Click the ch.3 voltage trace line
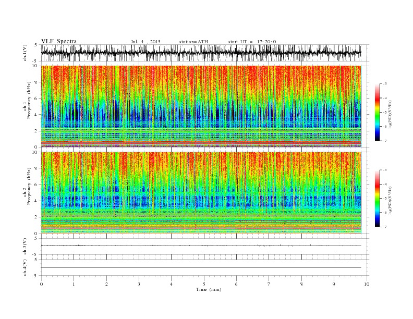This screenshot has width=413, height=319. click(x=201, y=246)
